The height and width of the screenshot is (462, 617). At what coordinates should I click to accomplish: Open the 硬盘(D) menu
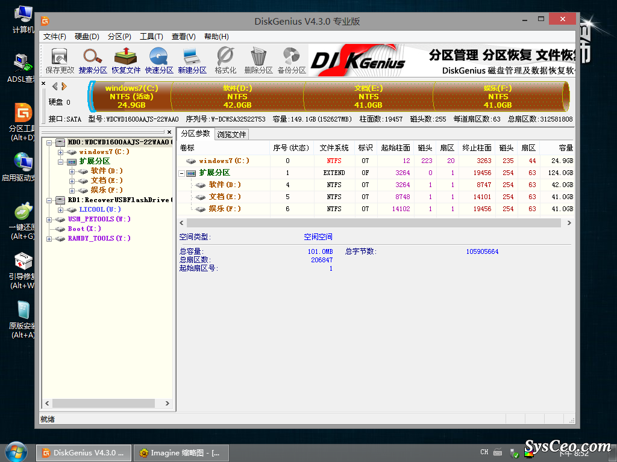coord(87,37)
